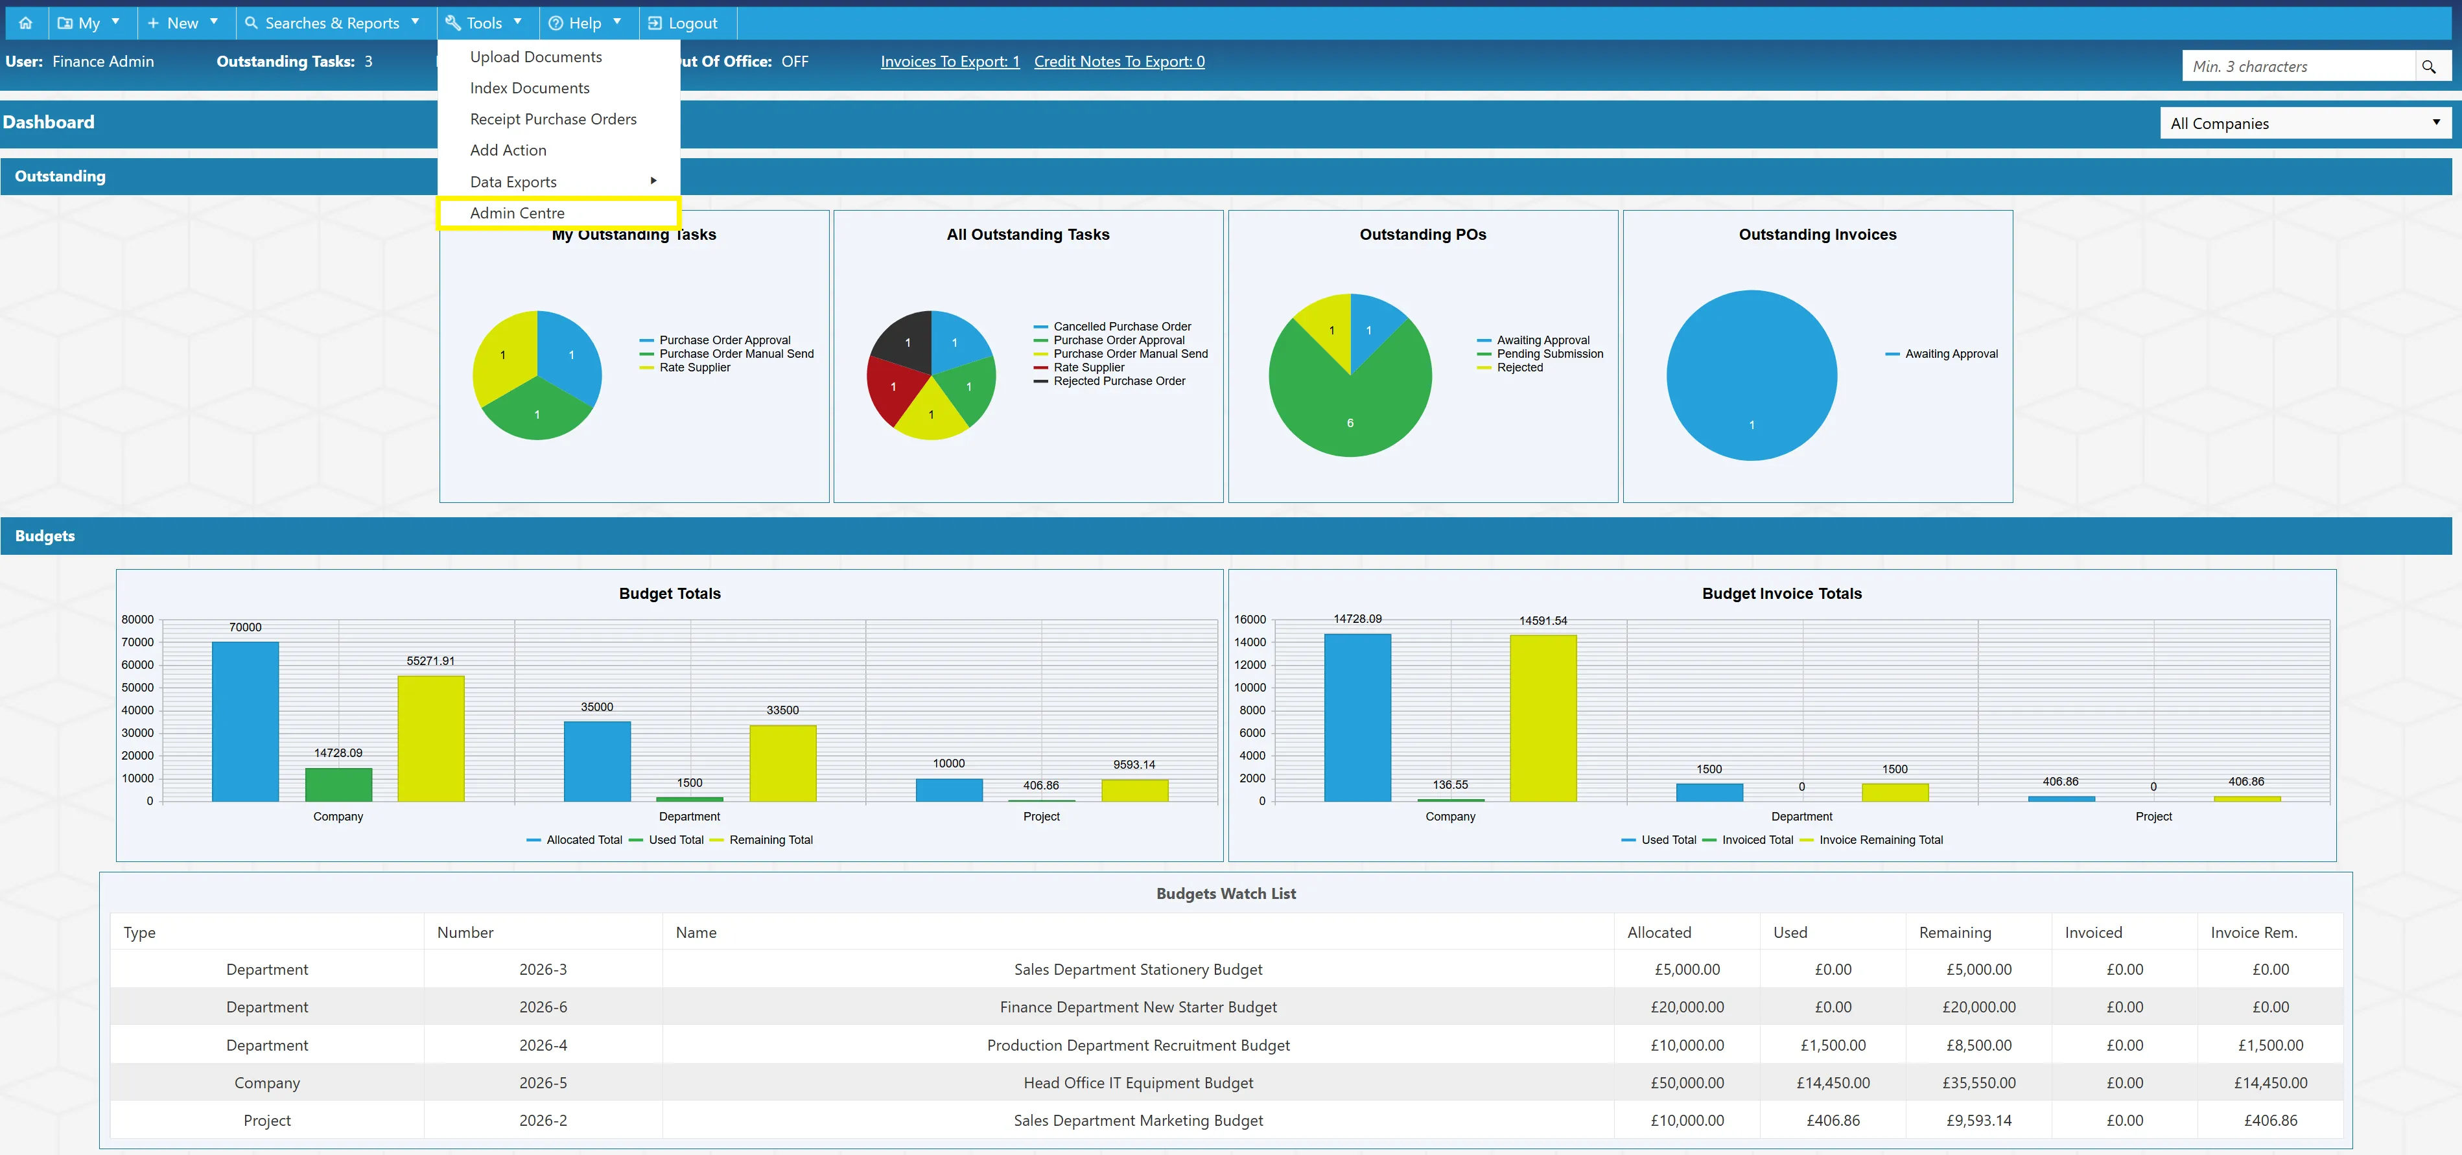Click the Tools wrench icon
This screenshot has width=2462, height=1155.
click(453, 23)
